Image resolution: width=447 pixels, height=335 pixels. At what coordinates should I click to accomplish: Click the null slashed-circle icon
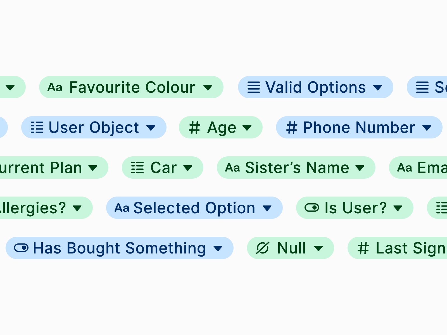(263, 248)
